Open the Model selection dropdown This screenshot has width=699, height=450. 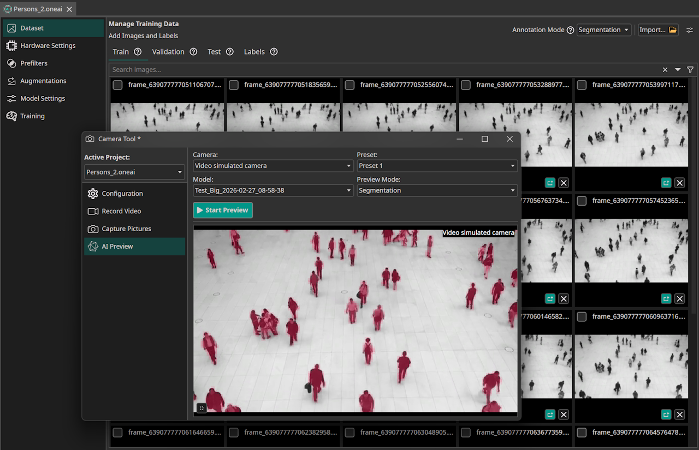coord(273,190)
